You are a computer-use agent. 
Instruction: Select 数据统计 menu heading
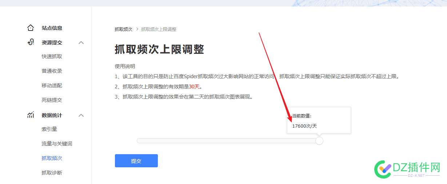pyautogui.click(x=52, y=115)
